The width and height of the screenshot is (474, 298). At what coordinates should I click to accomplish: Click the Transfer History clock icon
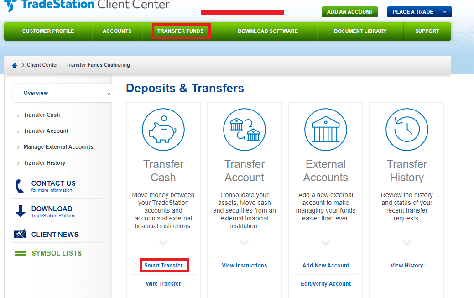tap(406, 130)
